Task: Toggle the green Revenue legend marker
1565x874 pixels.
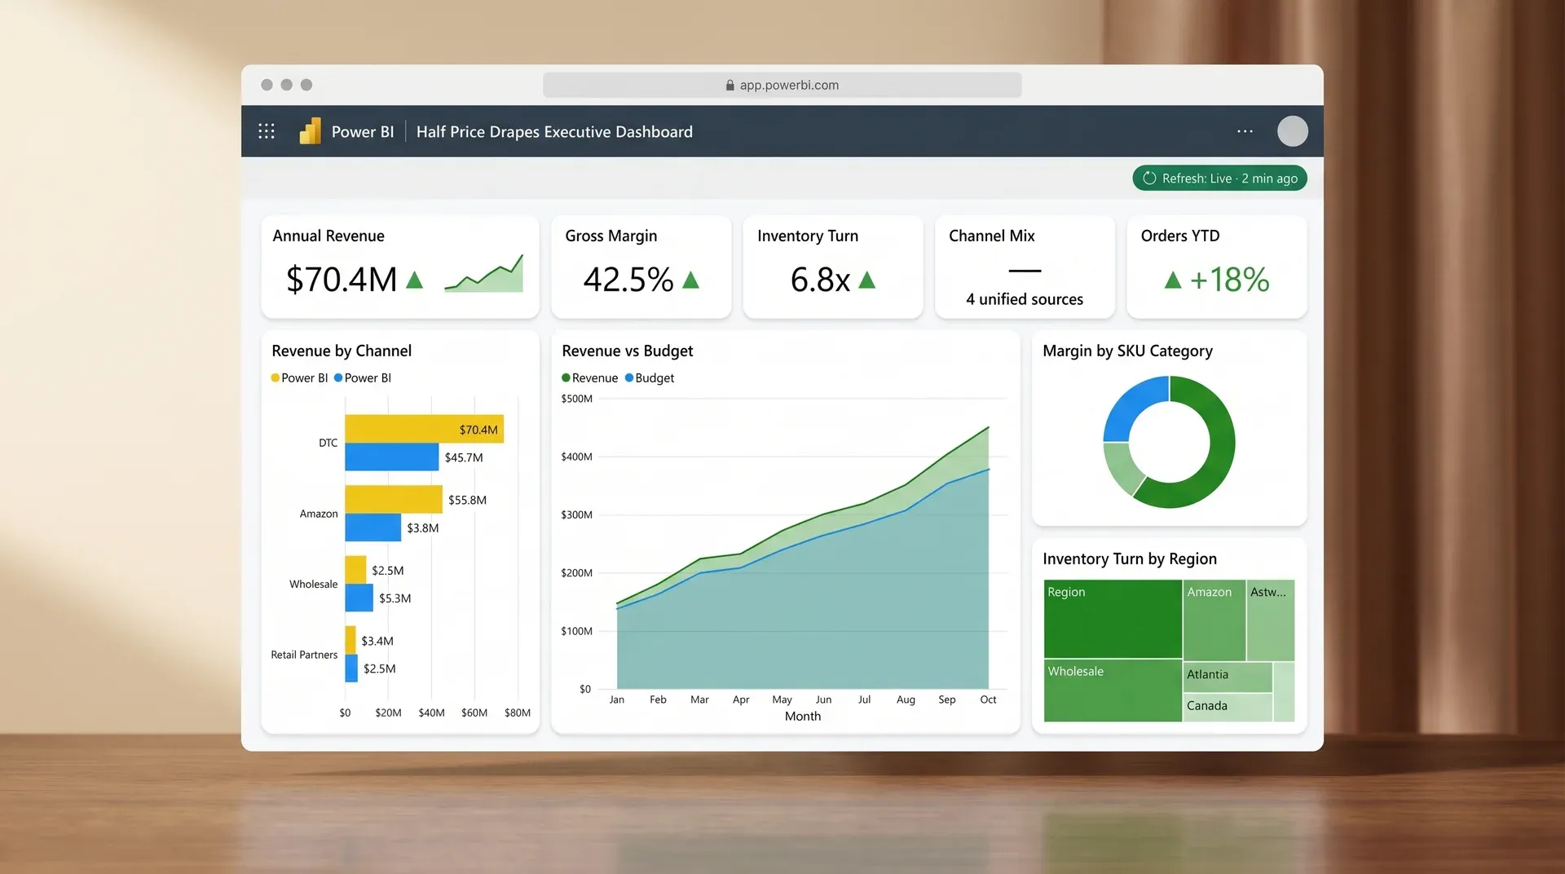Action: point(566,377)
